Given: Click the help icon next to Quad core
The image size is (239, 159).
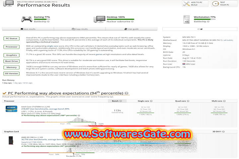Looking at the screenshot, I should point(188,101).
